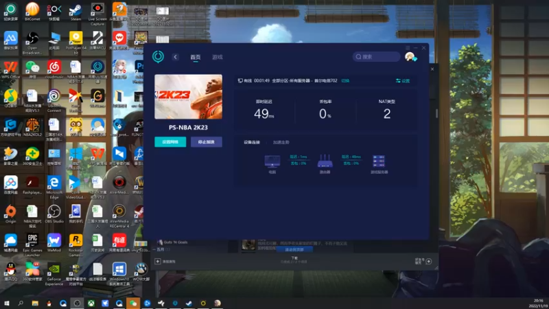Click the accelerator window vertical scrollbar
549x309 pixels.
pyautogui.click(x=436, y=113)
